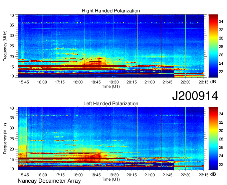227x185 pixels.
Task: Click the bottom plot's 'Time (UT)' axis label
Action: 111,179
